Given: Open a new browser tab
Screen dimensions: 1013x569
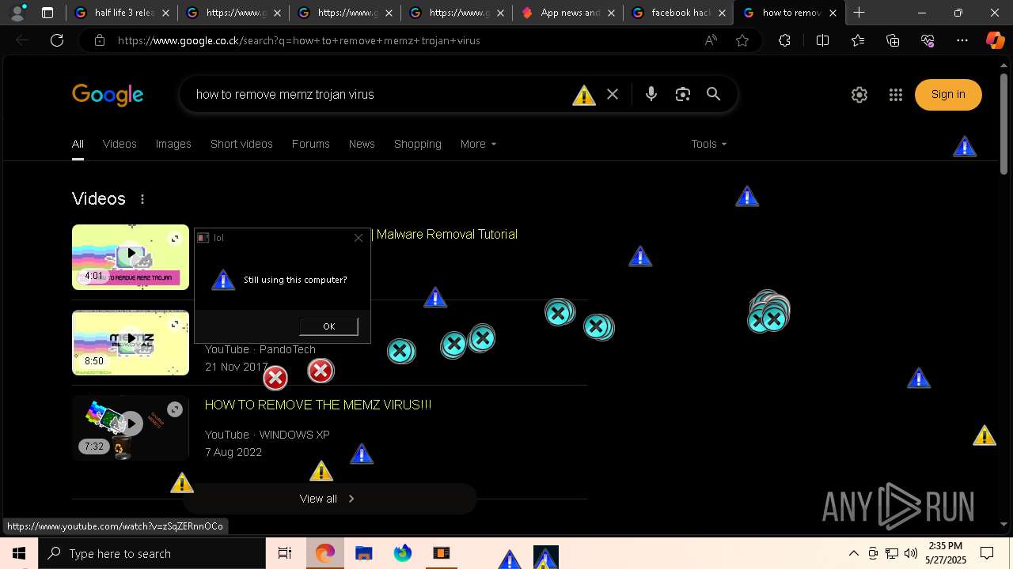Looking at the screenshot, I should tap(859, 13).
